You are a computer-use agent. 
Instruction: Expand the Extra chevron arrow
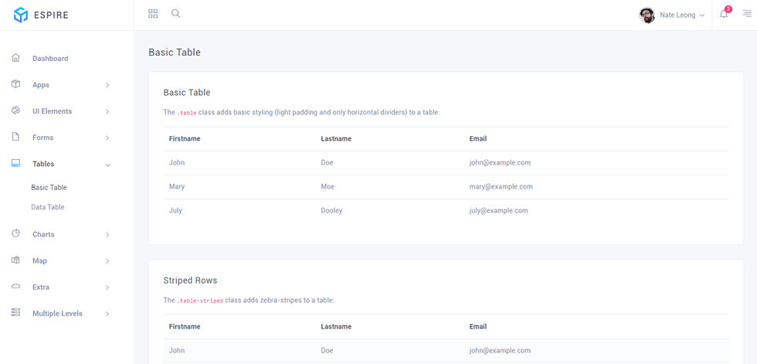107,287
